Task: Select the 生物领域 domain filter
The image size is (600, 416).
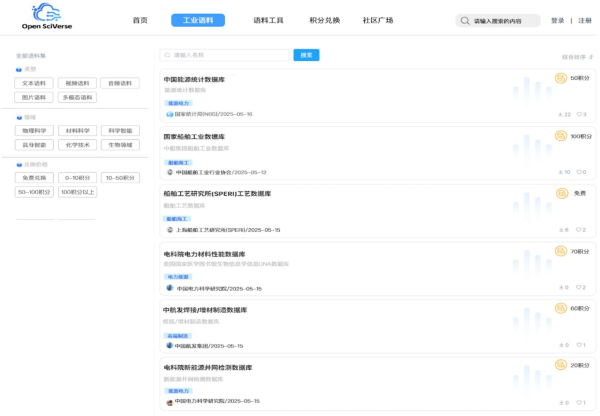Action: 120,145
